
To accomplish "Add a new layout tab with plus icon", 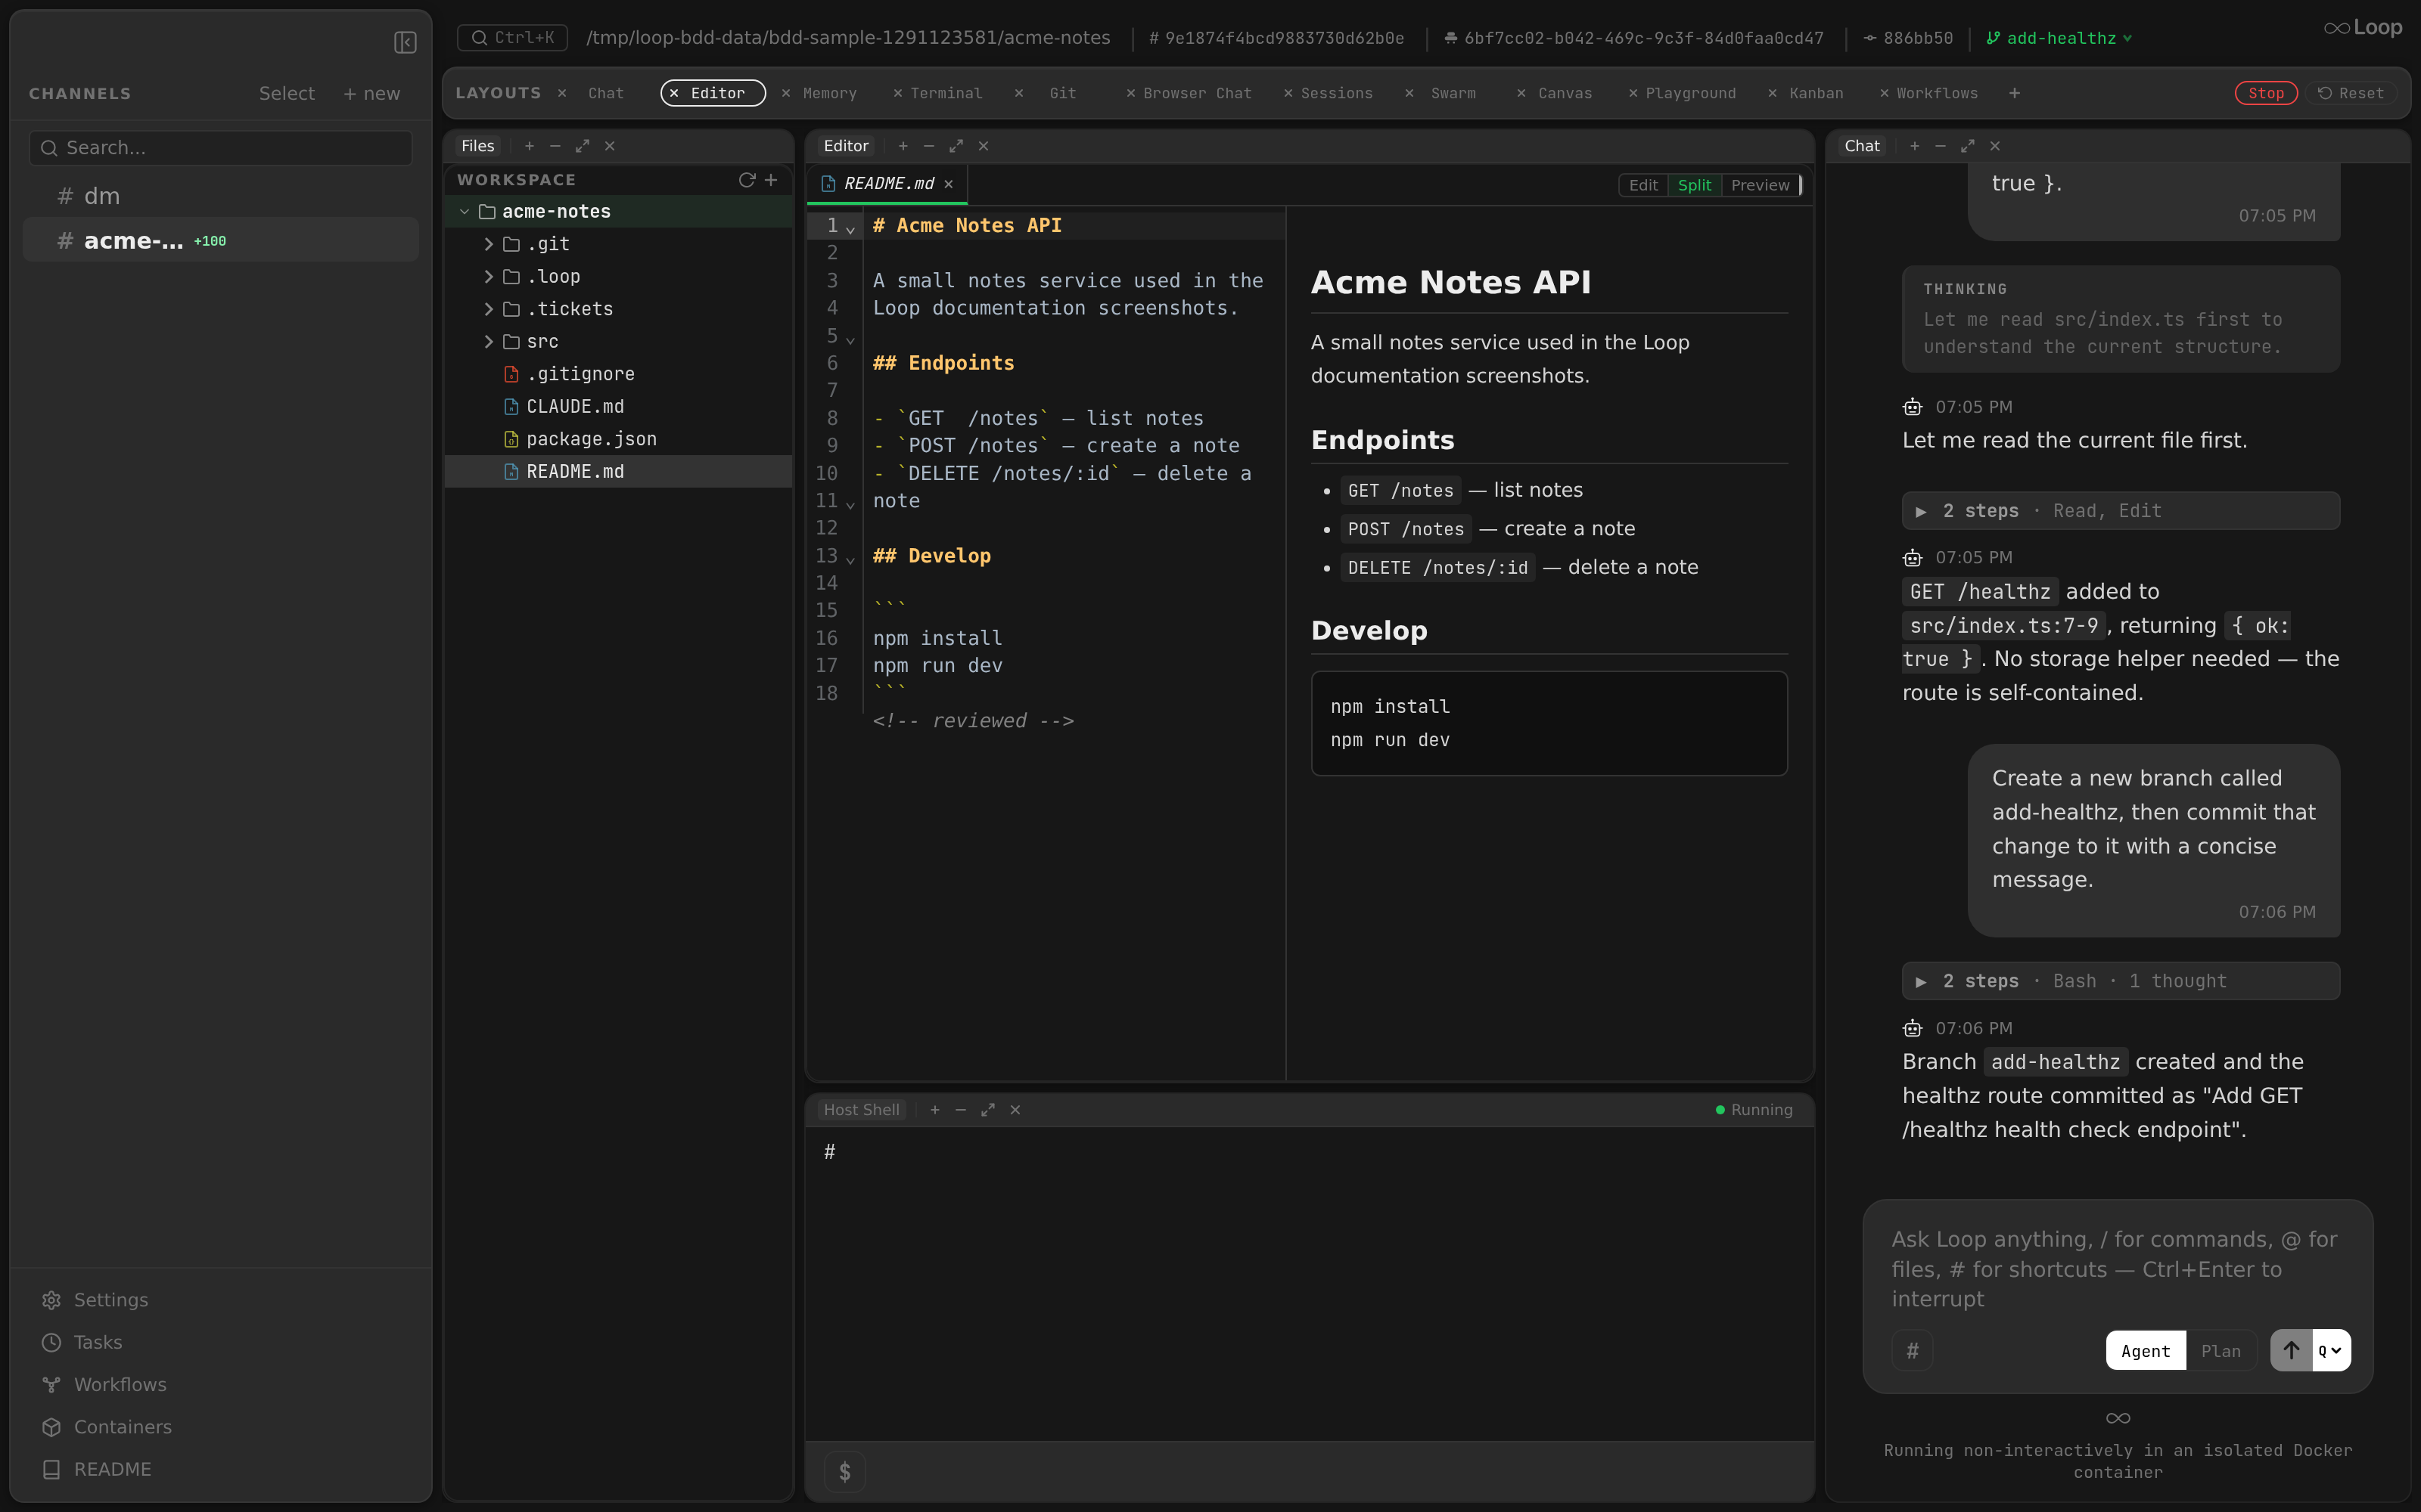I will click(2014, 93).
